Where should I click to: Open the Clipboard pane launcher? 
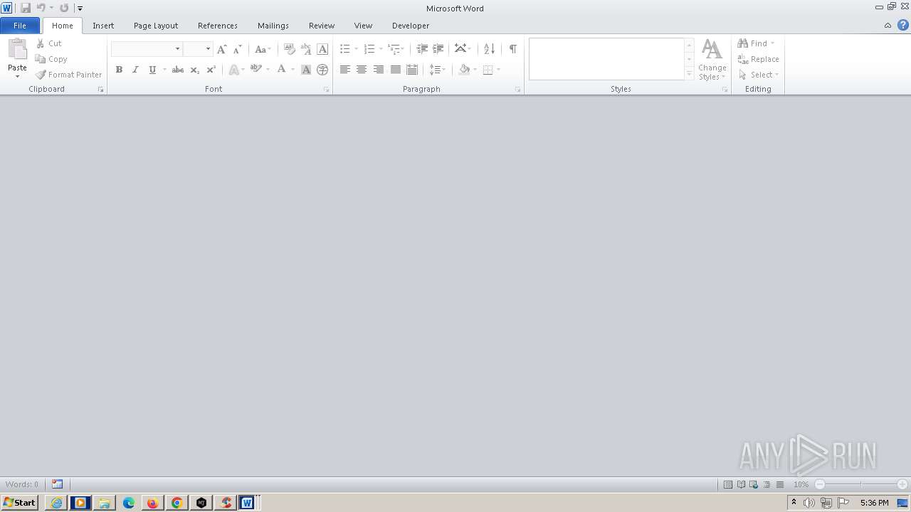100,90
